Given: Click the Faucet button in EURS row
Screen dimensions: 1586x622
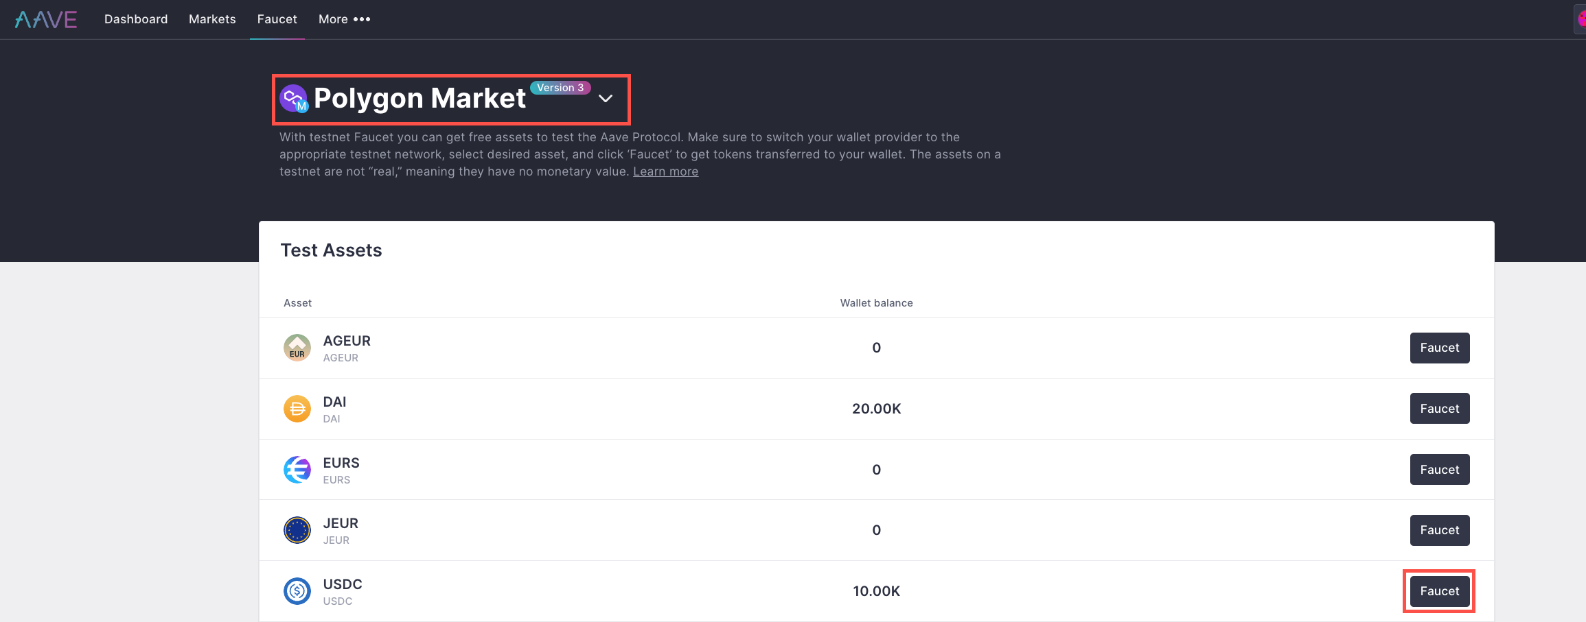Looking at the screenshot, I should 1440,470.
